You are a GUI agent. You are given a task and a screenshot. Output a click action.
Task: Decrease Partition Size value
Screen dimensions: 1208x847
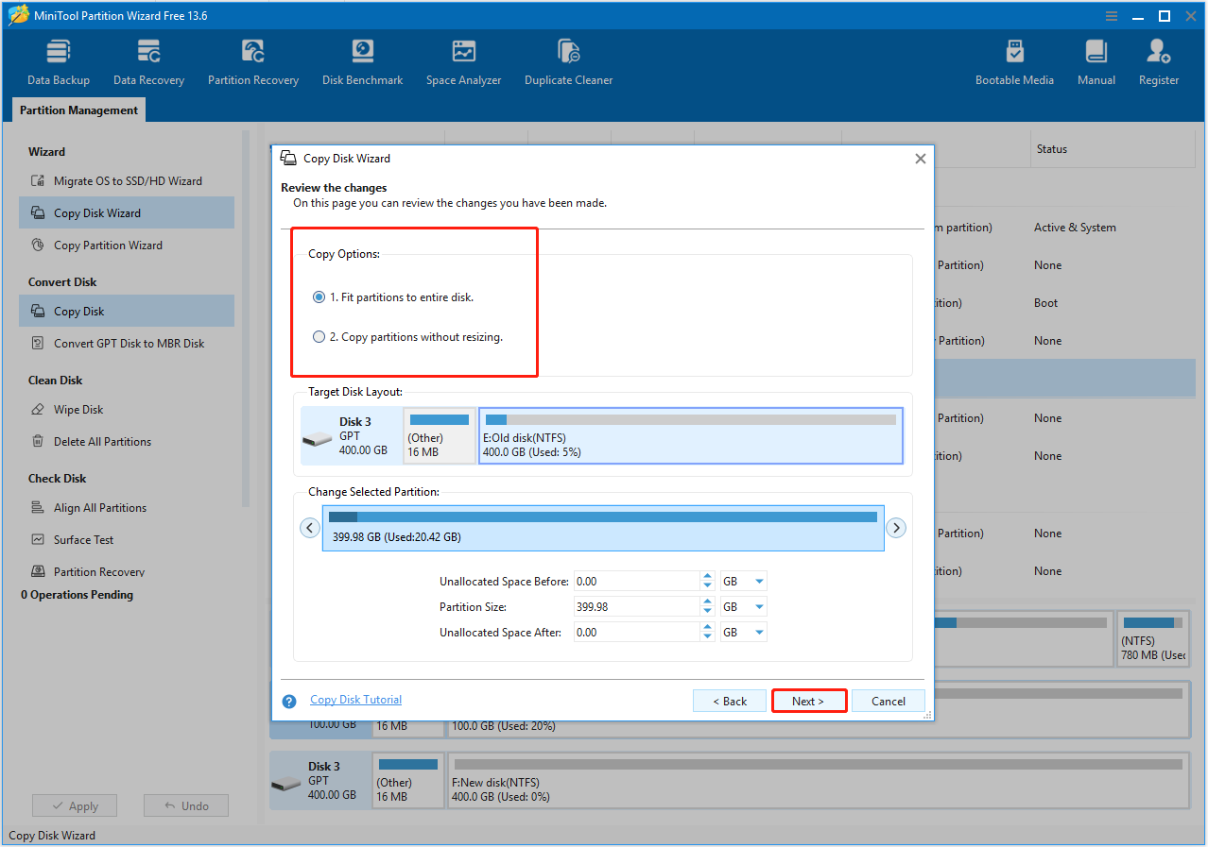[708, 613]
